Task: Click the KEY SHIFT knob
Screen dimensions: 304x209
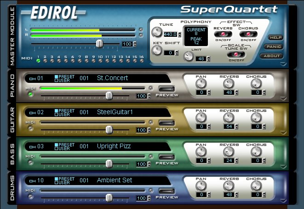Action: click(157, 51)
